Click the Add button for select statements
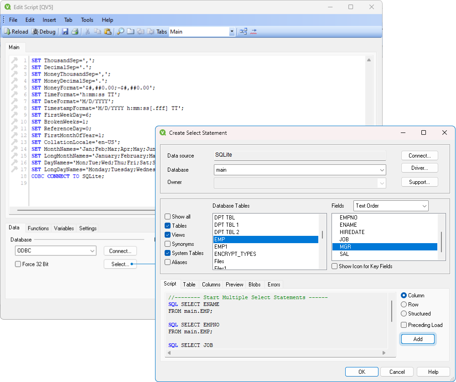The width and height of the screenshot is (456, 382). (x=418, y=339)
